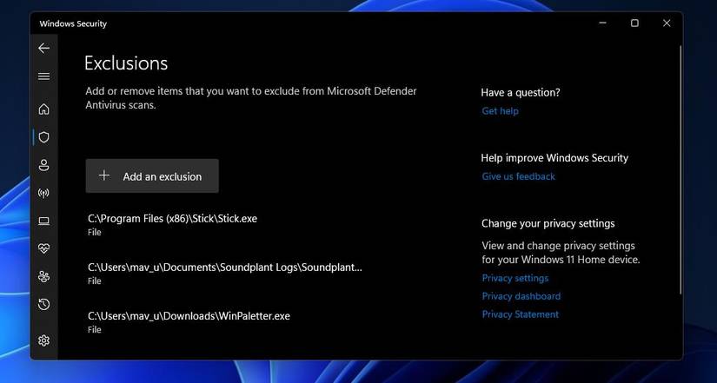
Task: Close the Windows Security window
Action: (667, 23)
